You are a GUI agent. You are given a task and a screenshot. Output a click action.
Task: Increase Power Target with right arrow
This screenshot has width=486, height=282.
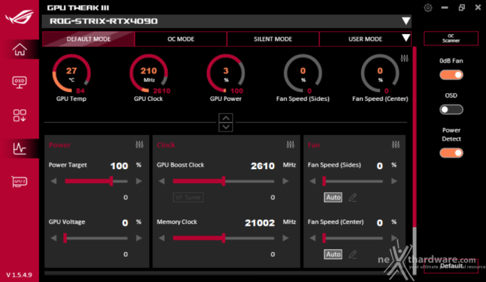click(139, 181)
